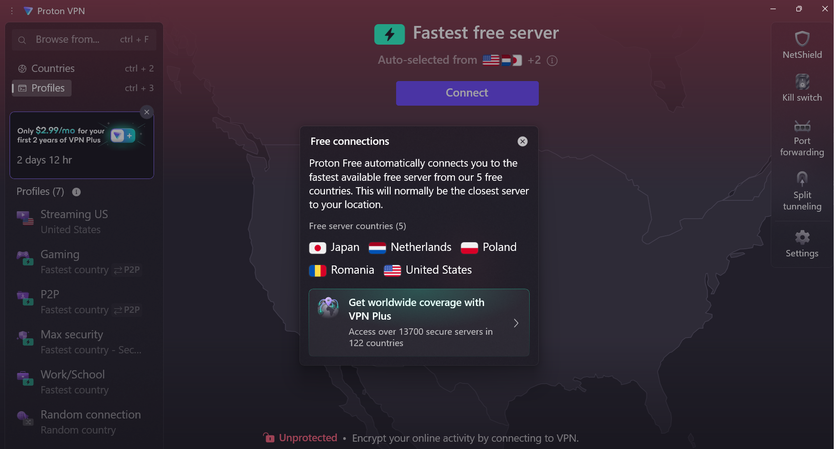Click the Browse from search field
The image size is (836, 449).
point(84,40)
